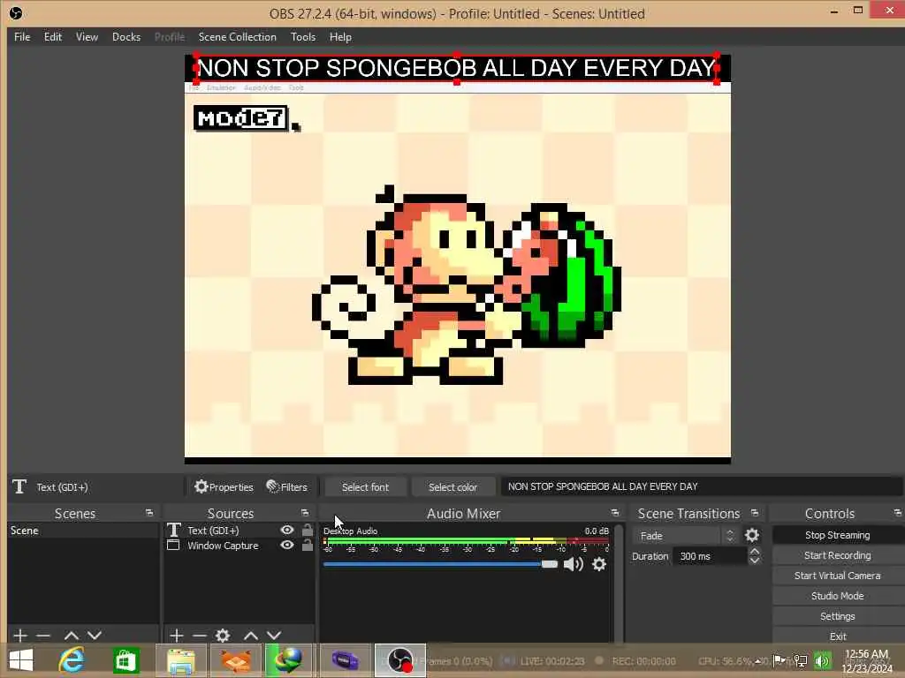Click the purple game controller taskbar icon
Image resolution: width=905 pixels, height=678 pixels.
click(x=346, y=660)
